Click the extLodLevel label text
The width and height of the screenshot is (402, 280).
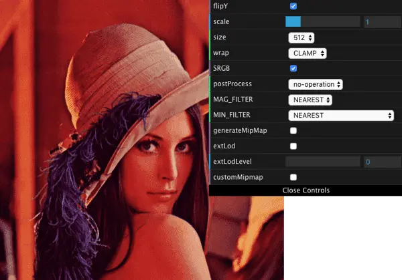tap(232, 162)
